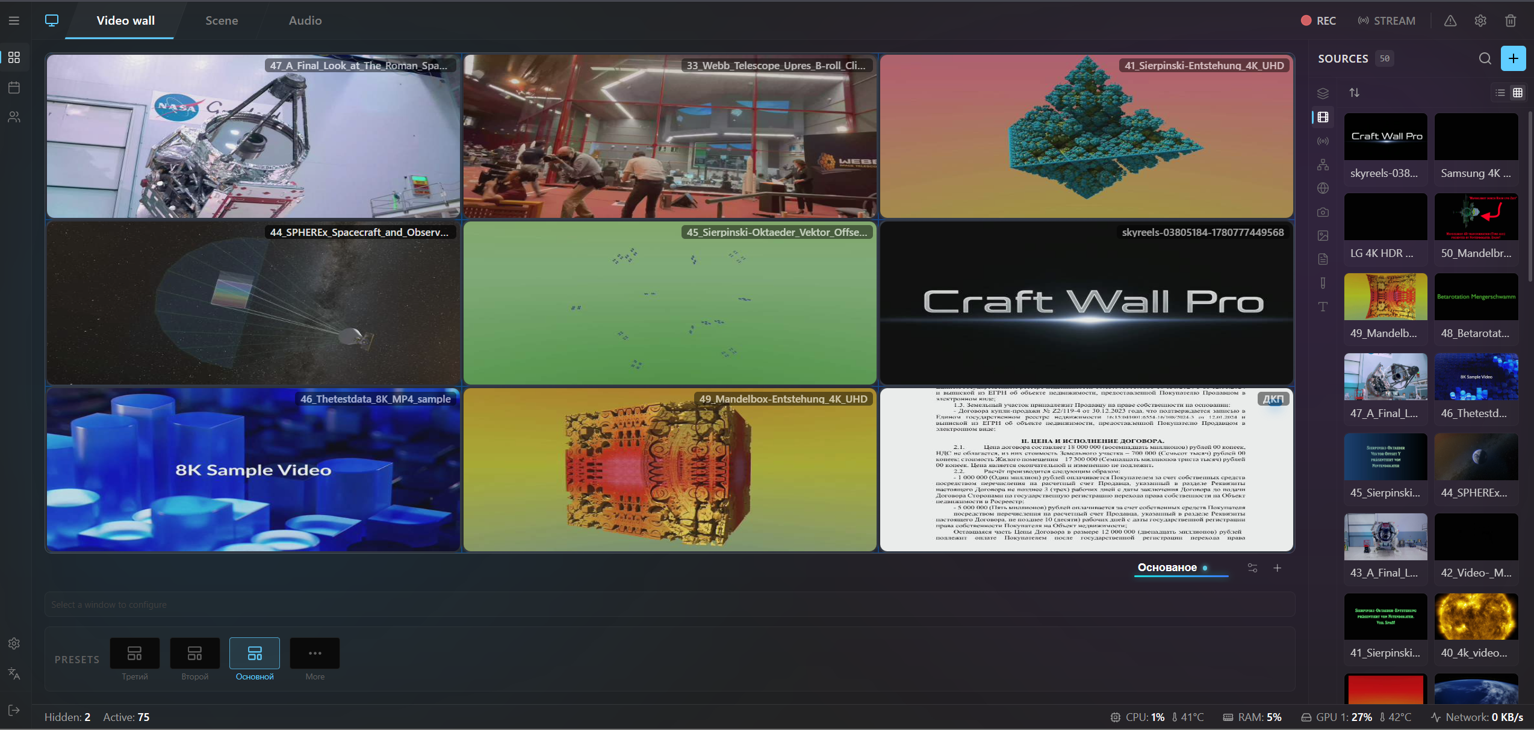Select the Samsung 4K source thumbnail
The height and width of the screenshot is (730, 1534).
click(x=1476, y=137)
